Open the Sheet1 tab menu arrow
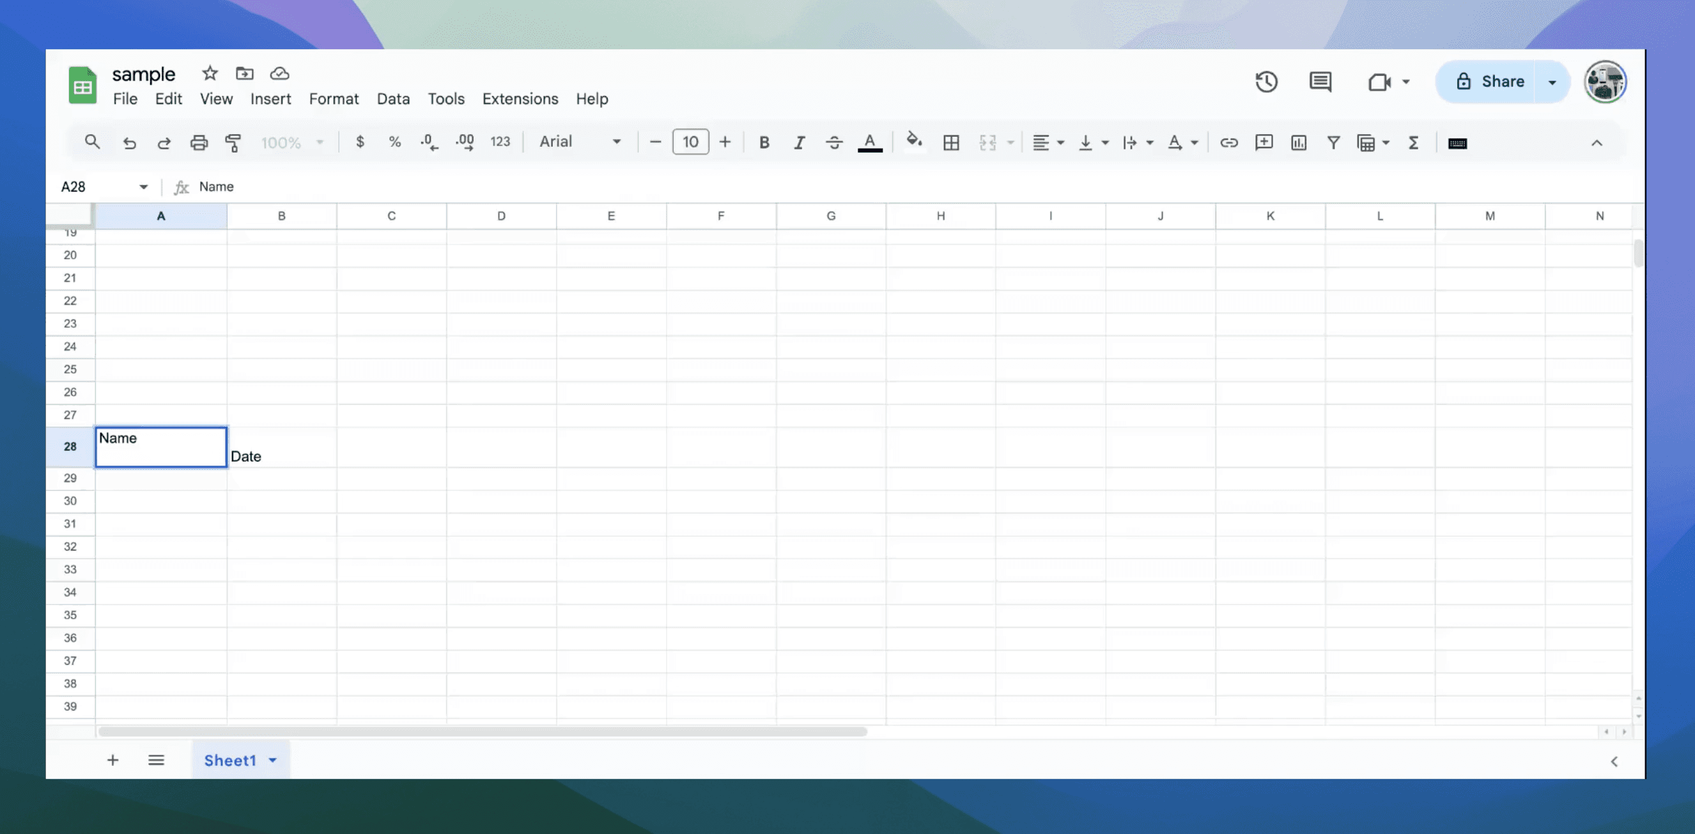This screenshot has width=1695, height=834. tap(272, 761)
